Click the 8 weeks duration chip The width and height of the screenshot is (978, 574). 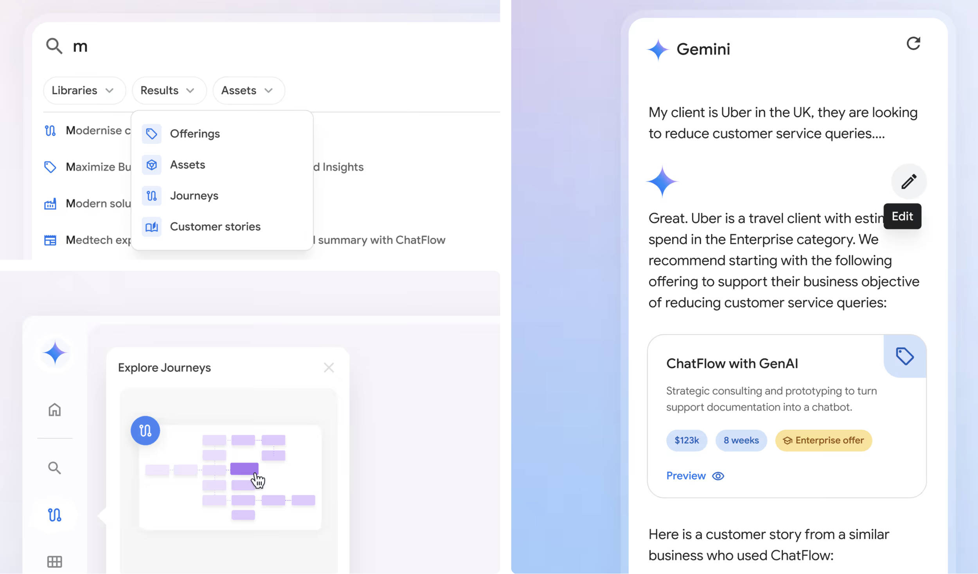coord(741,440)
